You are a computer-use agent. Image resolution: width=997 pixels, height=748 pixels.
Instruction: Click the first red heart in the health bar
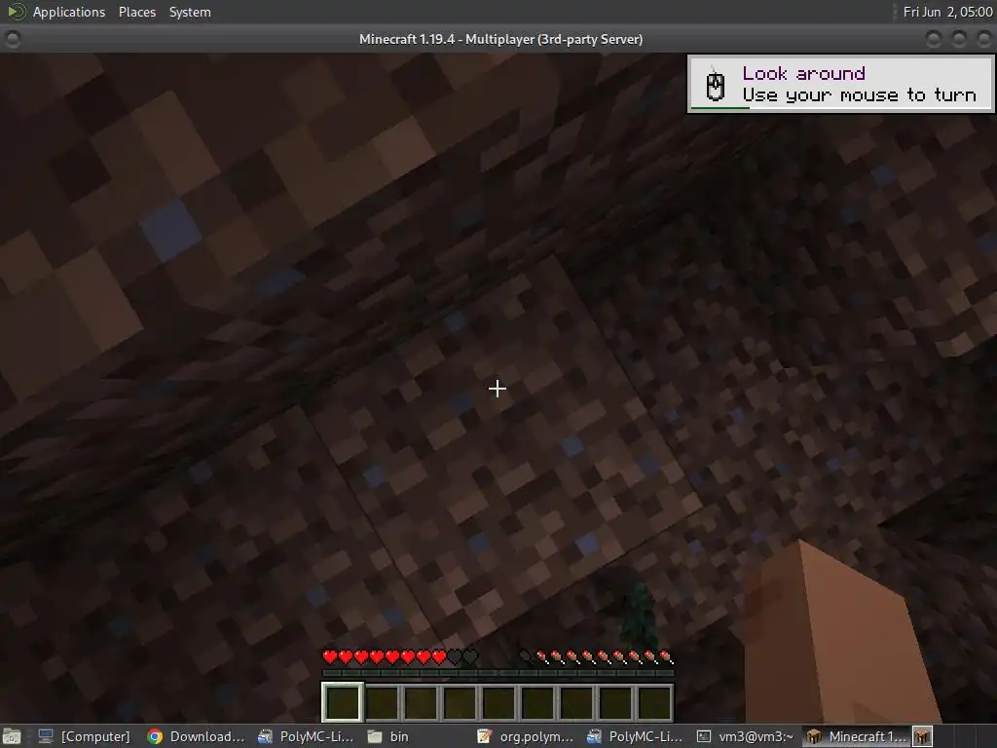(330, 656)
